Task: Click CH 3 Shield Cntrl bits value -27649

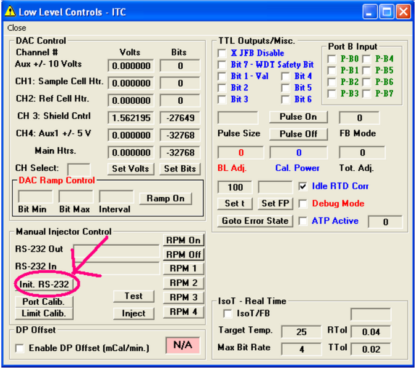Action: tap(180, 118)
